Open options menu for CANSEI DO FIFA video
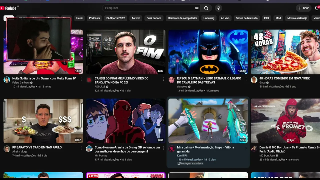The width and height of the screenshot is (320, 180). (x=163, y=79)
